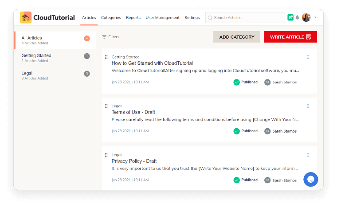Click the chat support bubble
Screen dimensions: 337x208
point(311,179)
